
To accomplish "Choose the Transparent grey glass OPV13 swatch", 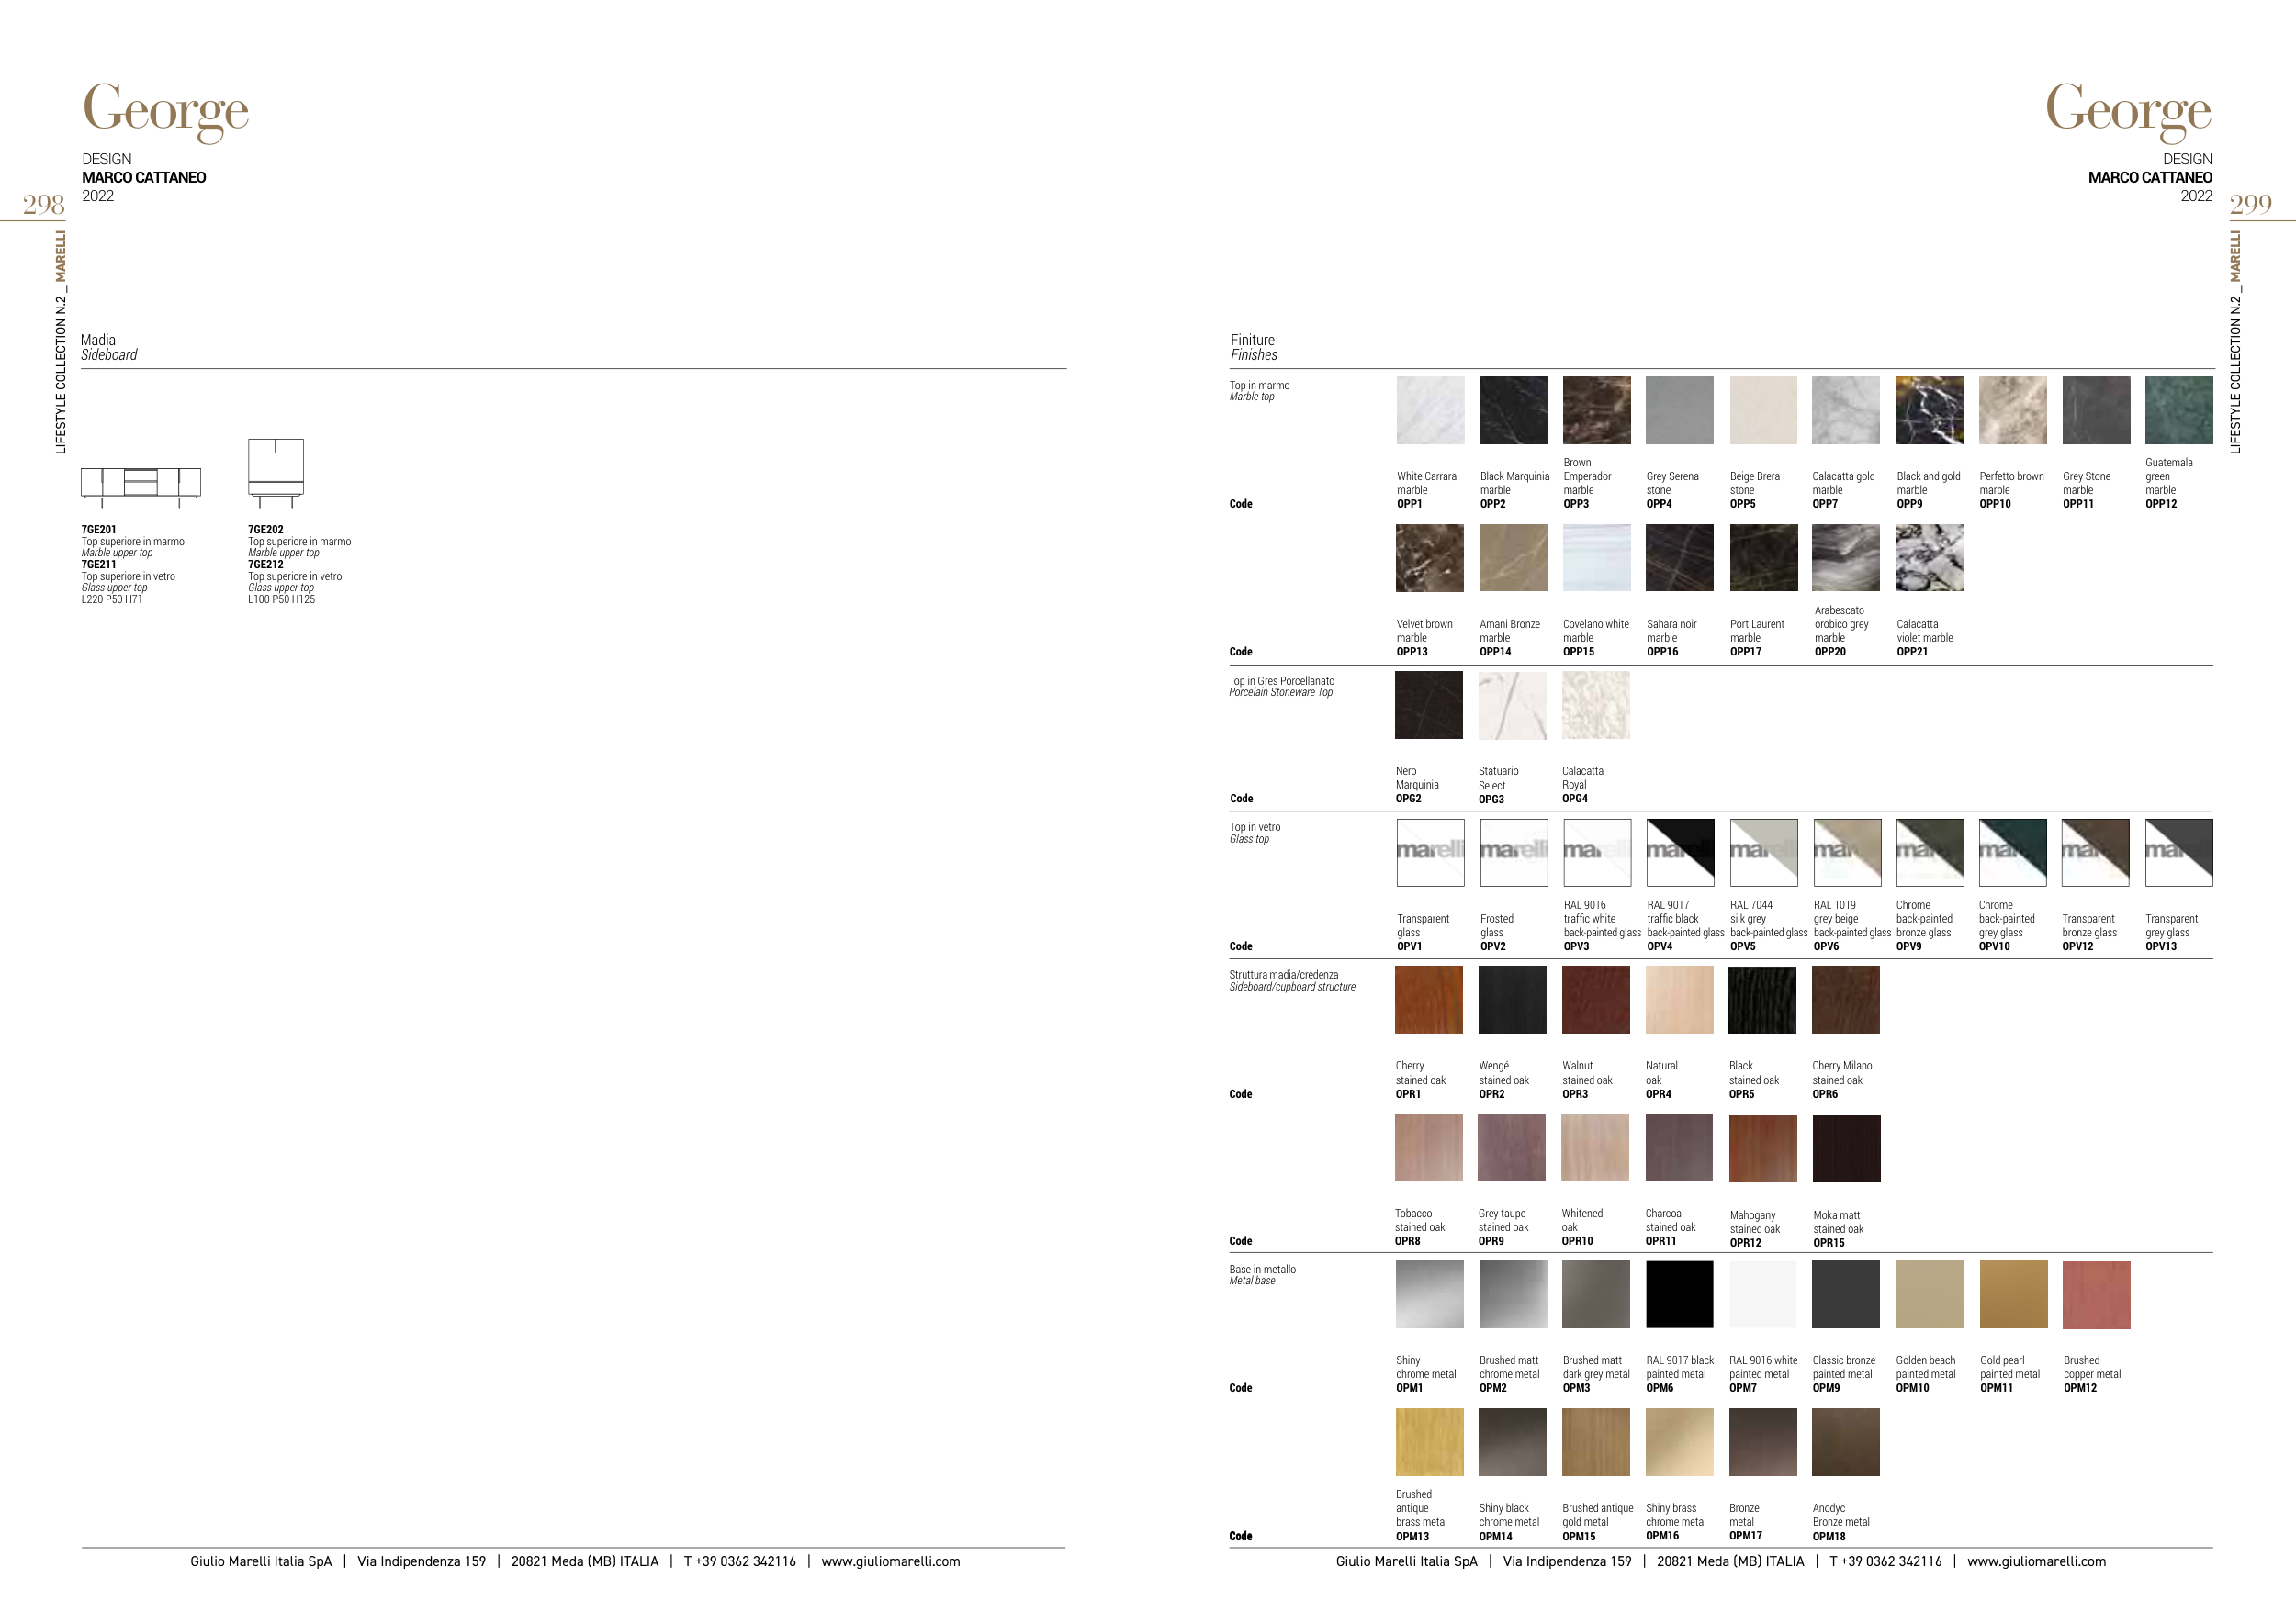I will pyautogui.click(x=2178, y=853).
